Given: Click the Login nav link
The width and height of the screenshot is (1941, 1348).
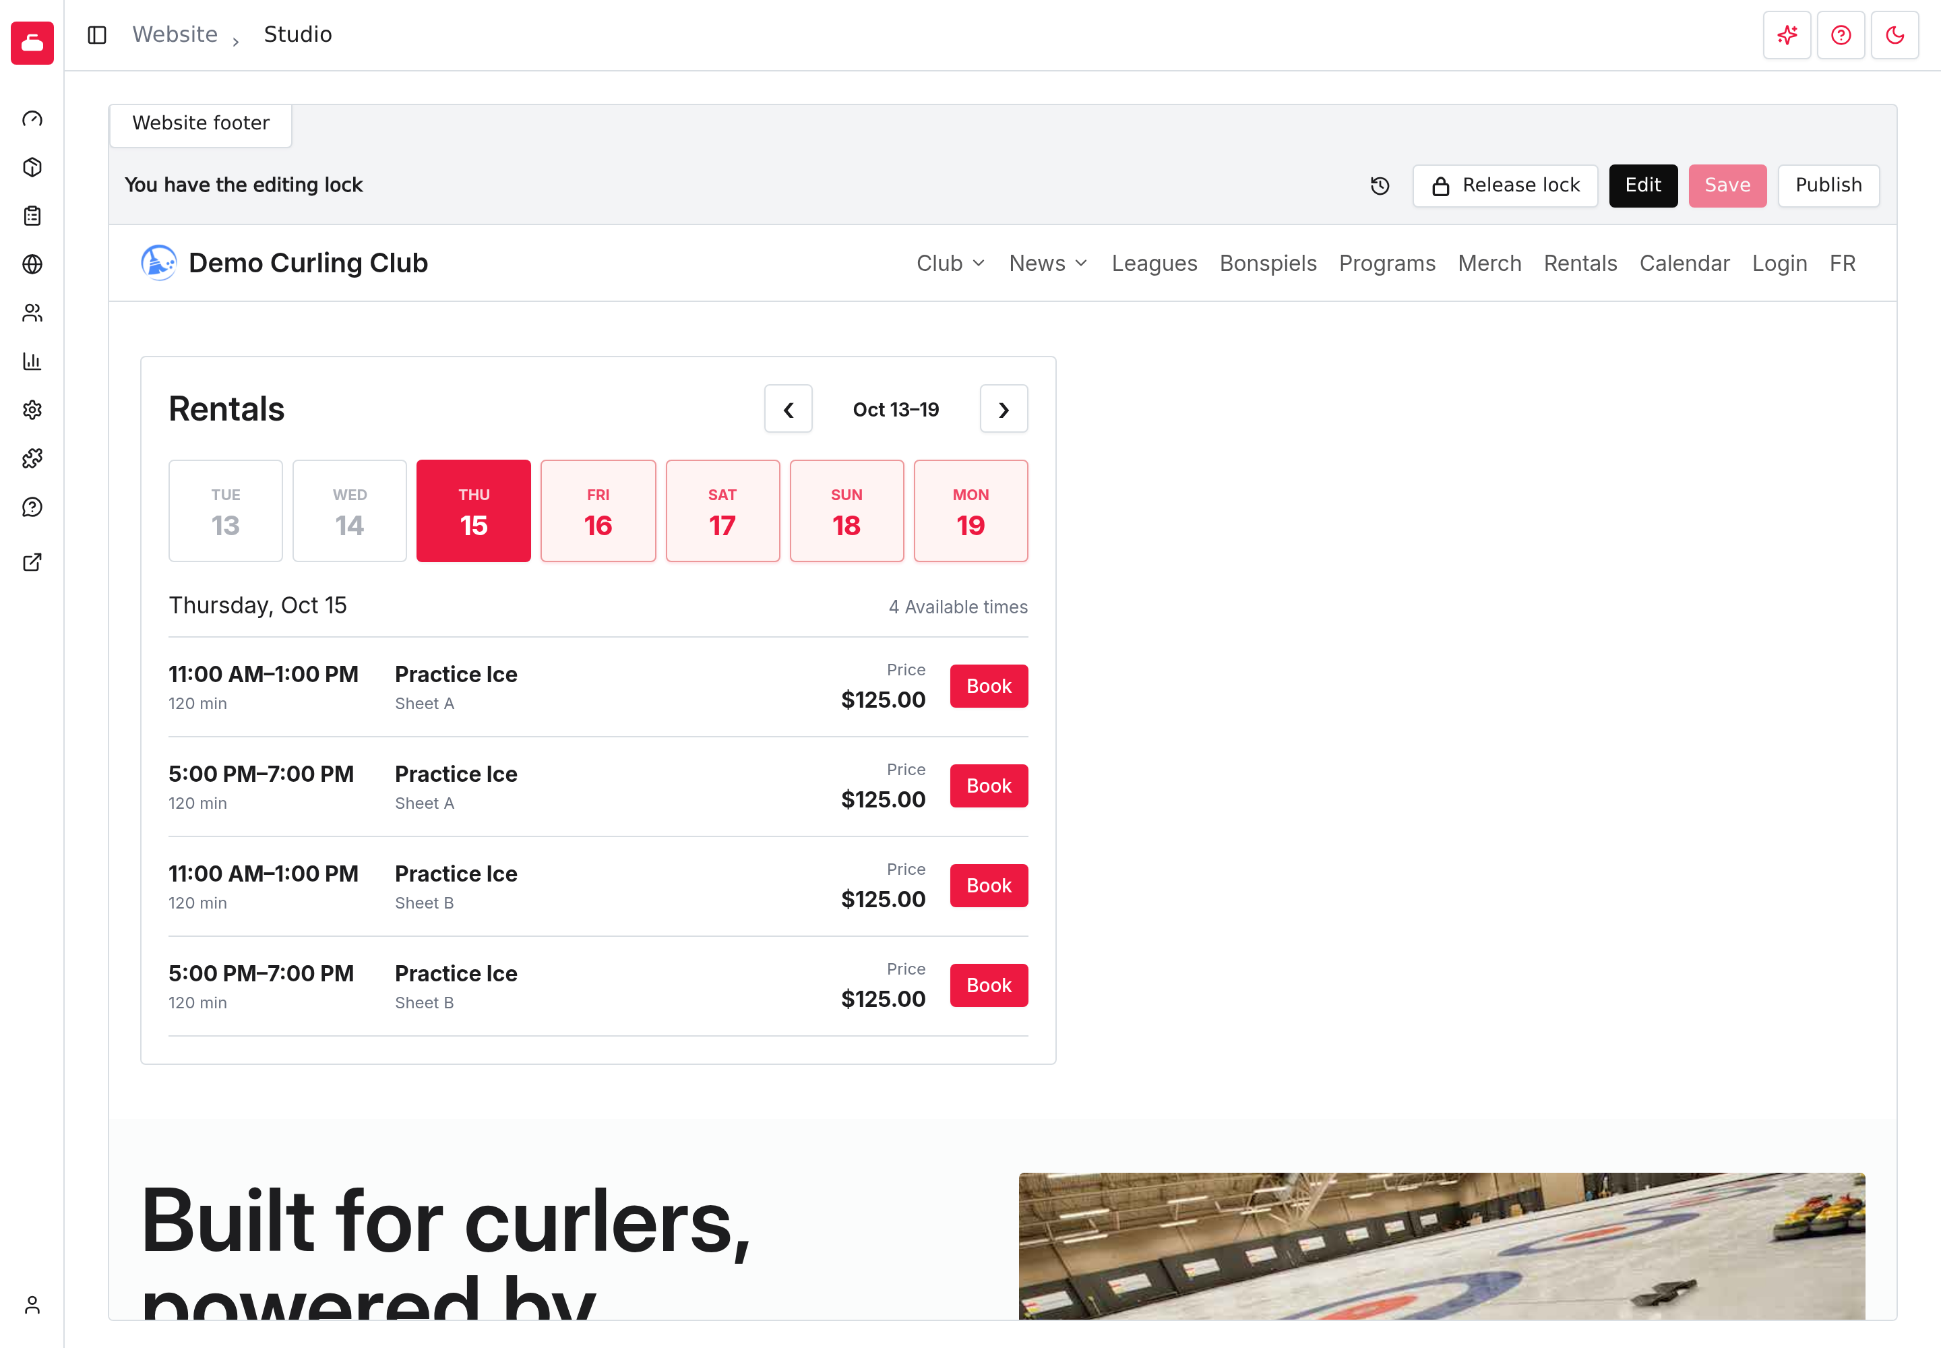Looking at the screenshot, I should [x=1779, y=264].
